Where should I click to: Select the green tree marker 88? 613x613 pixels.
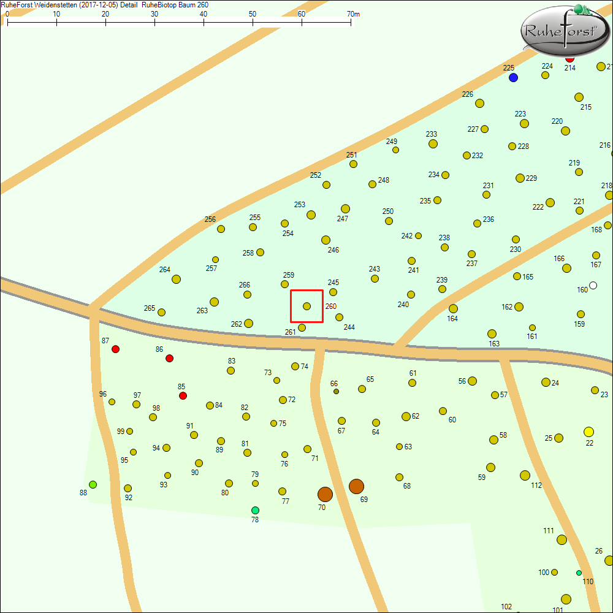[93, 484]
